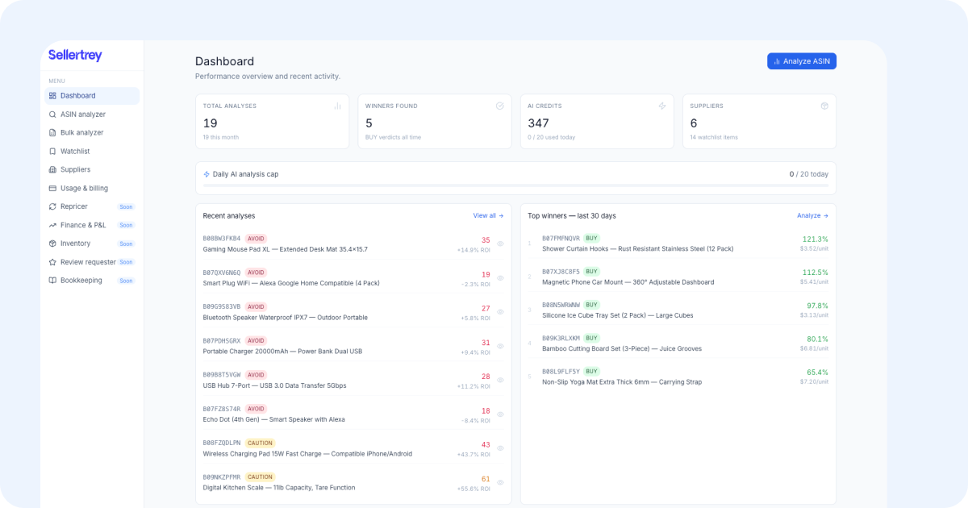Click the Review requester star icon
The height and width of the screenshot is (508, 968).
click(x=52, y=262)
